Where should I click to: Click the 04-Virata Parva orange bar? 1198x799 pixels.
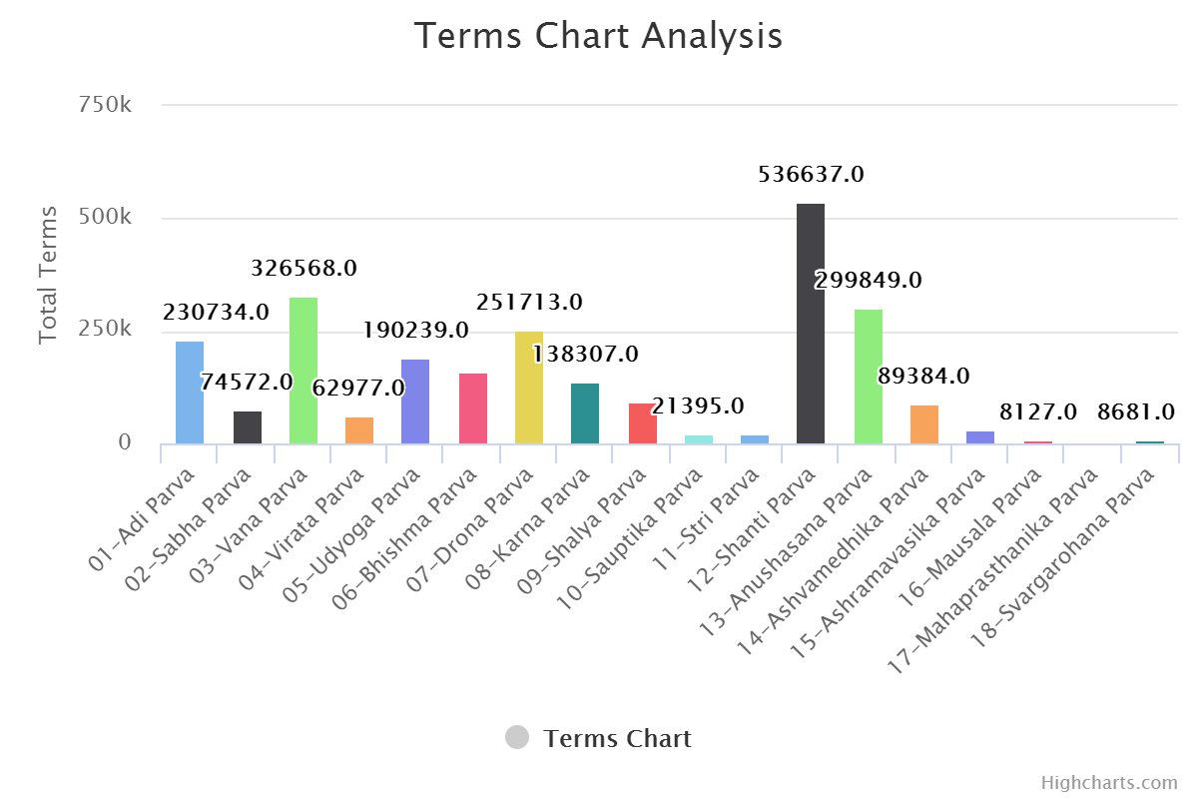359,430
